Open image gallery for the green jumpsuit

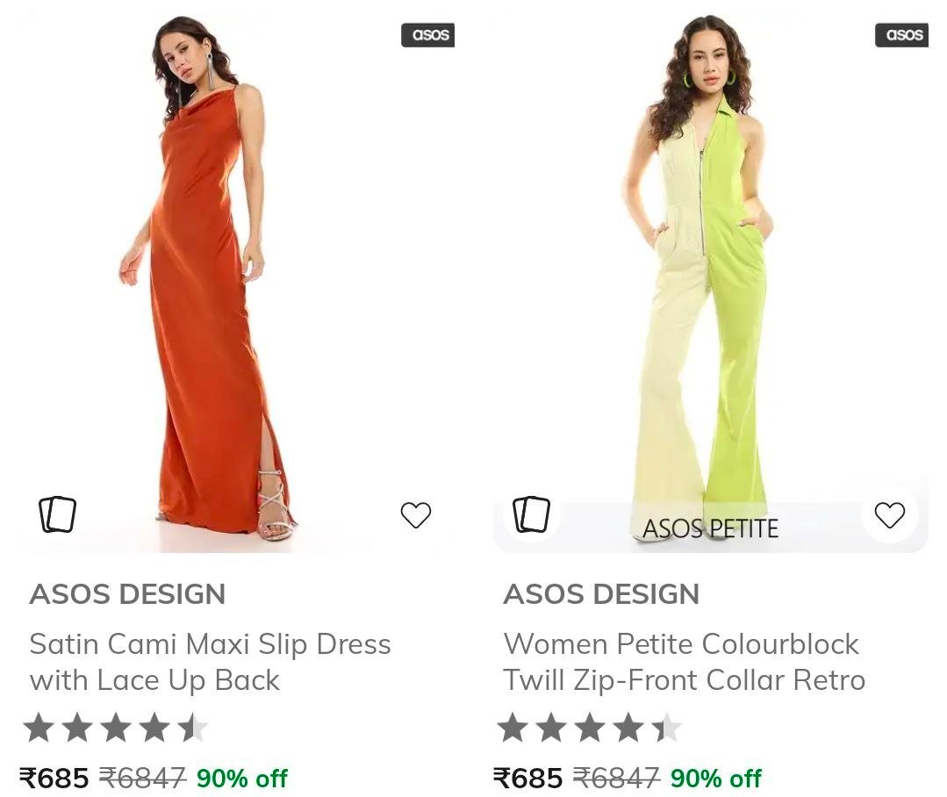click(531, 514)
